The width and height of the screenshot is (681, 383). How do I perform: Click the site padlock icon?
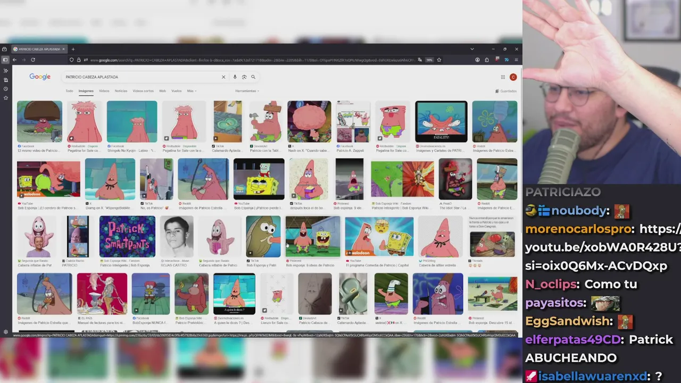(x=79, y=60)
